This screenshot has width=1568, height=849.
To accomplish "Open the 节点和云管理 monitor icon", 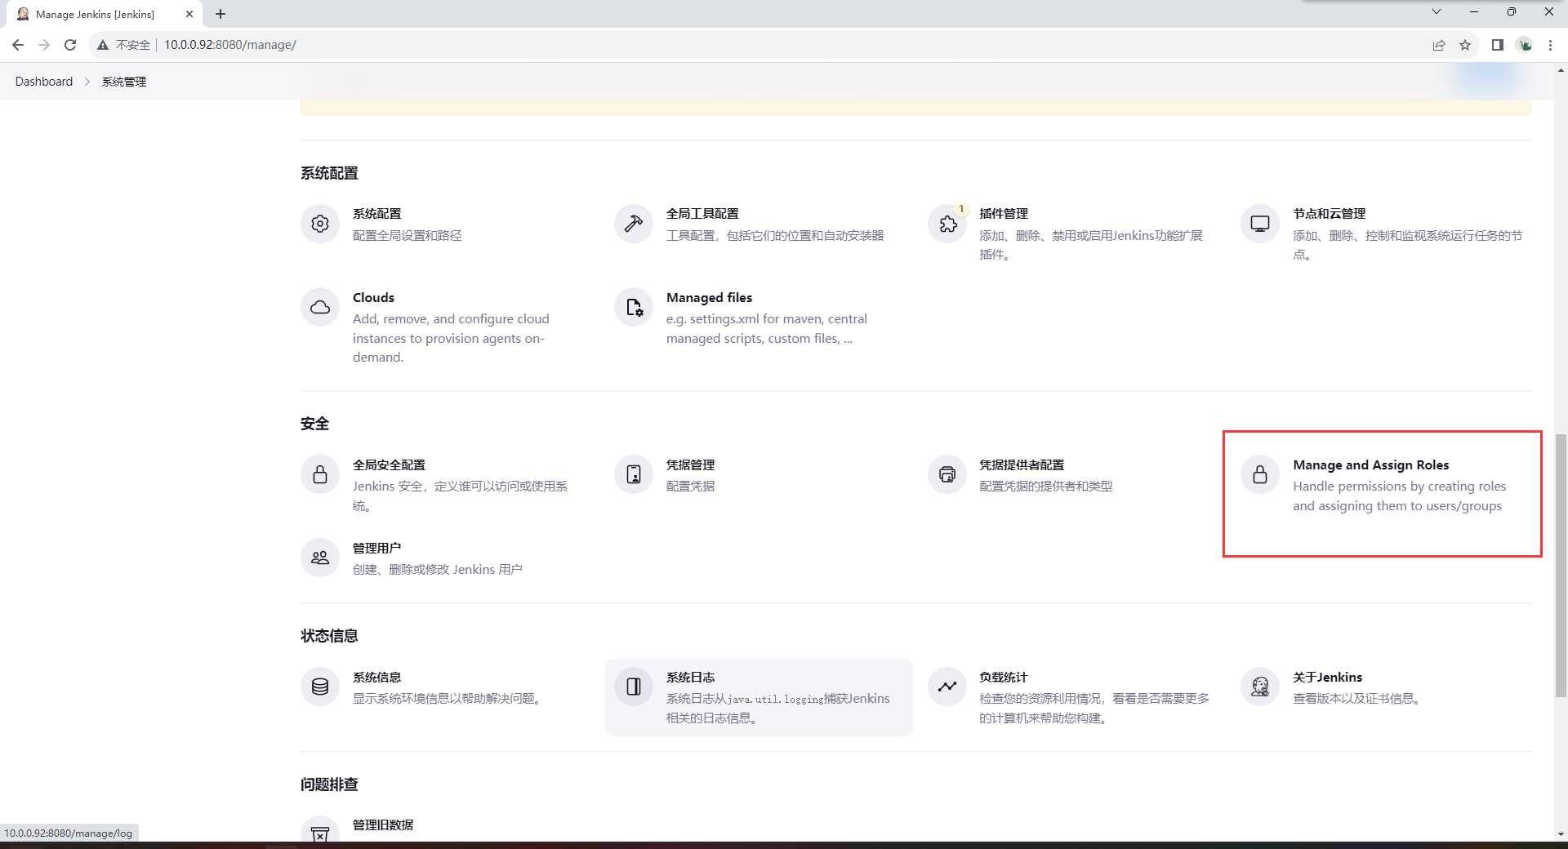I will click(x=1260, y=224).
